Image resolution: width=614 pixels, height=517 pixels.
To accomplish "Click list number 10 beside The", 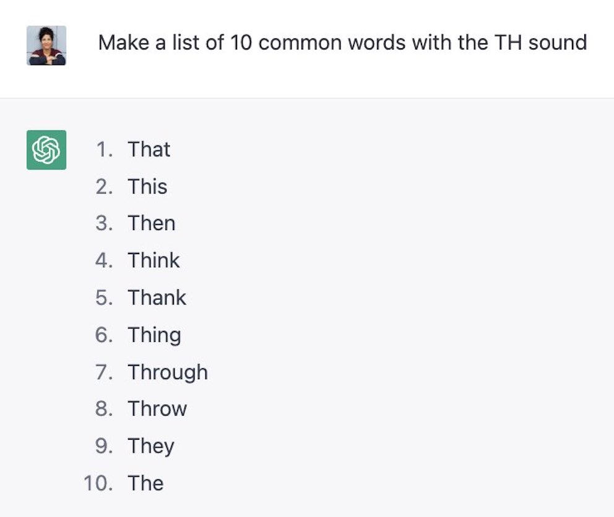I will 98,484.
